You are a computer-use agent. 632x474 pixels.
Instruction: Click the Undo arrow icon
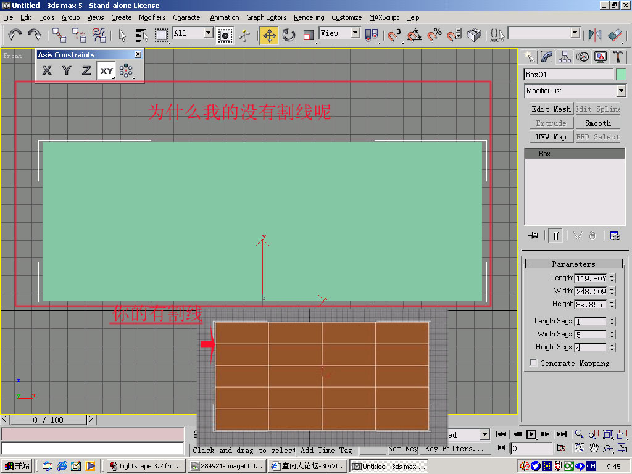(x=15, y=35)
